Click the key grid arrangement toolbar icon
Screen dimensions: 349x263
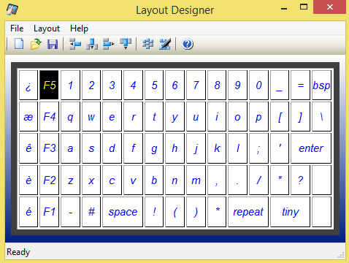(148, 44)
